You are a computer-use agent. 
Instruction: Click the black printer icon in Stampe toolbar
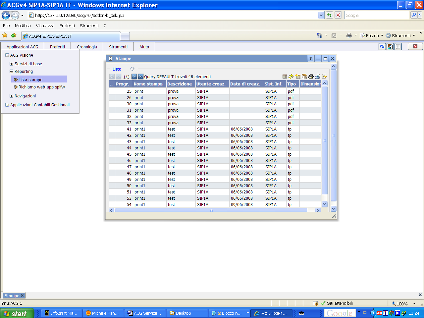coord(311,77)
